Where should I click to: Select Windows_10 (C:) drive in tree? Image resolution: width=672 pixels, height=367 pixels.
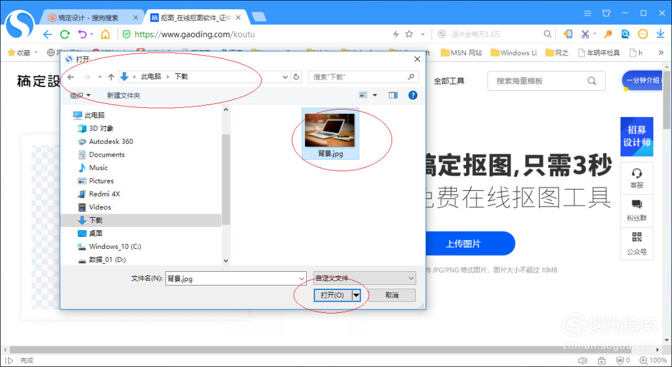110,247
